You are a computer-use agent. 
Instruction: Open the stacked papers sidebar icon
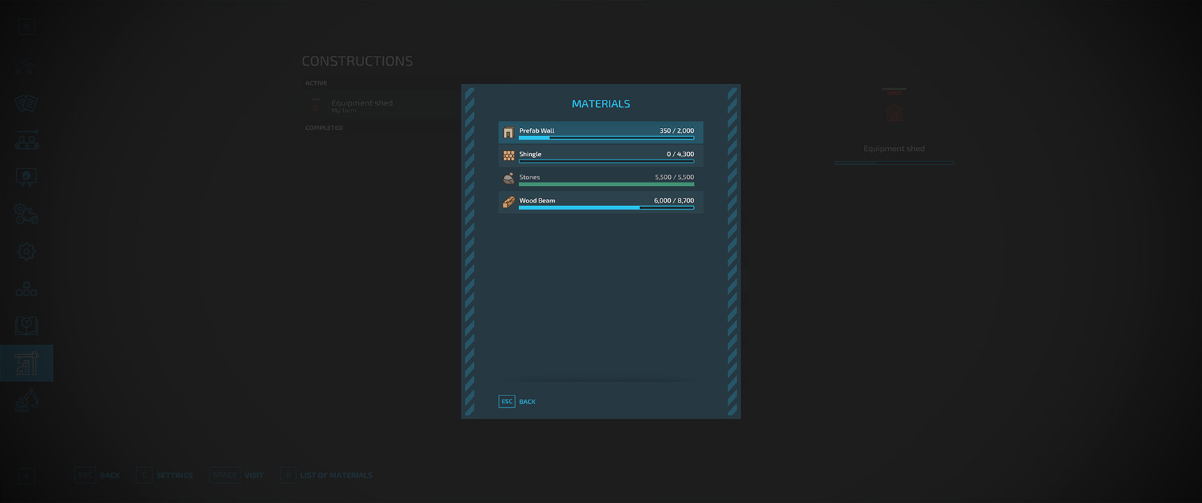pos(27,103)
